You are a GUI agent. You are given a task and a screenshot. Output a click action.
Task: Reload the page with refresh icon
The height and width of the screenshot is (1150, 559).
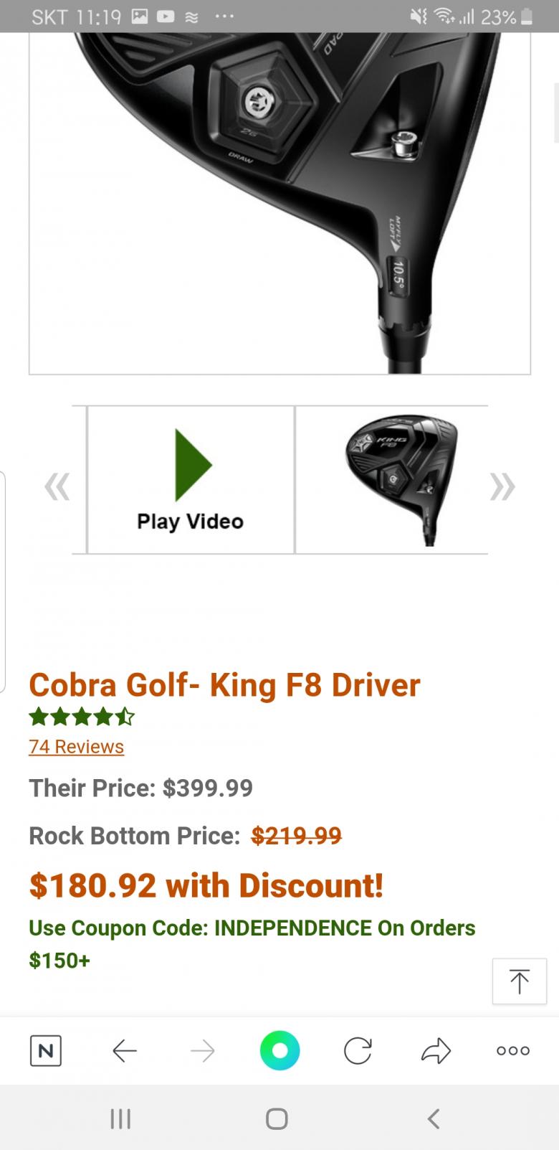[357, 1051]
